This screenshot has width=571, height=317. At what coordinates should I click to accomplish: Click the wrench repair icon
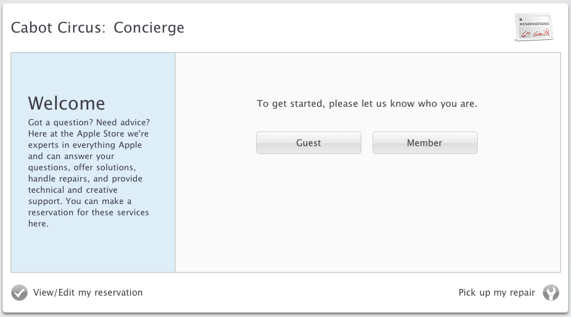coord(551,293)
